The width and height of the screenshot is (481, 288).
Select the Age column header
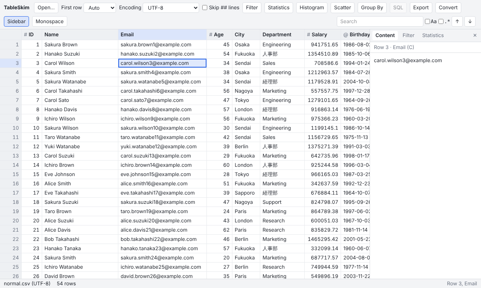pos(220,35)
